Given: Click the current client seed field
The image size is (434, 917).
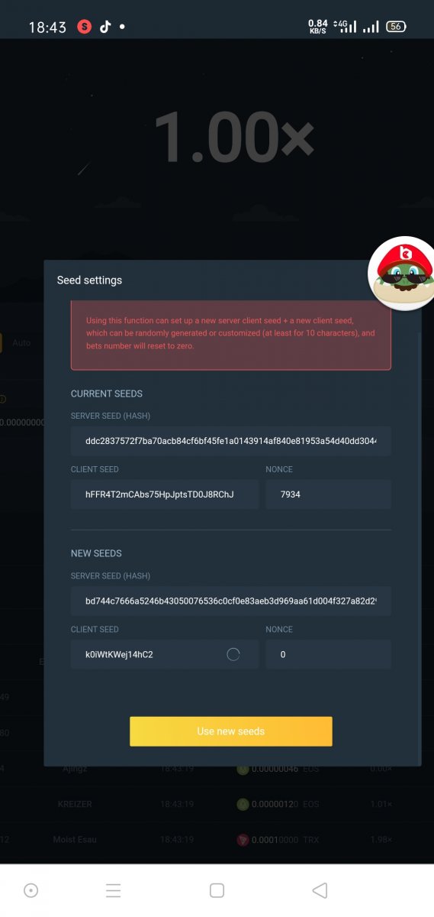Looking at the screenshot, I should [x=165, y=494].
